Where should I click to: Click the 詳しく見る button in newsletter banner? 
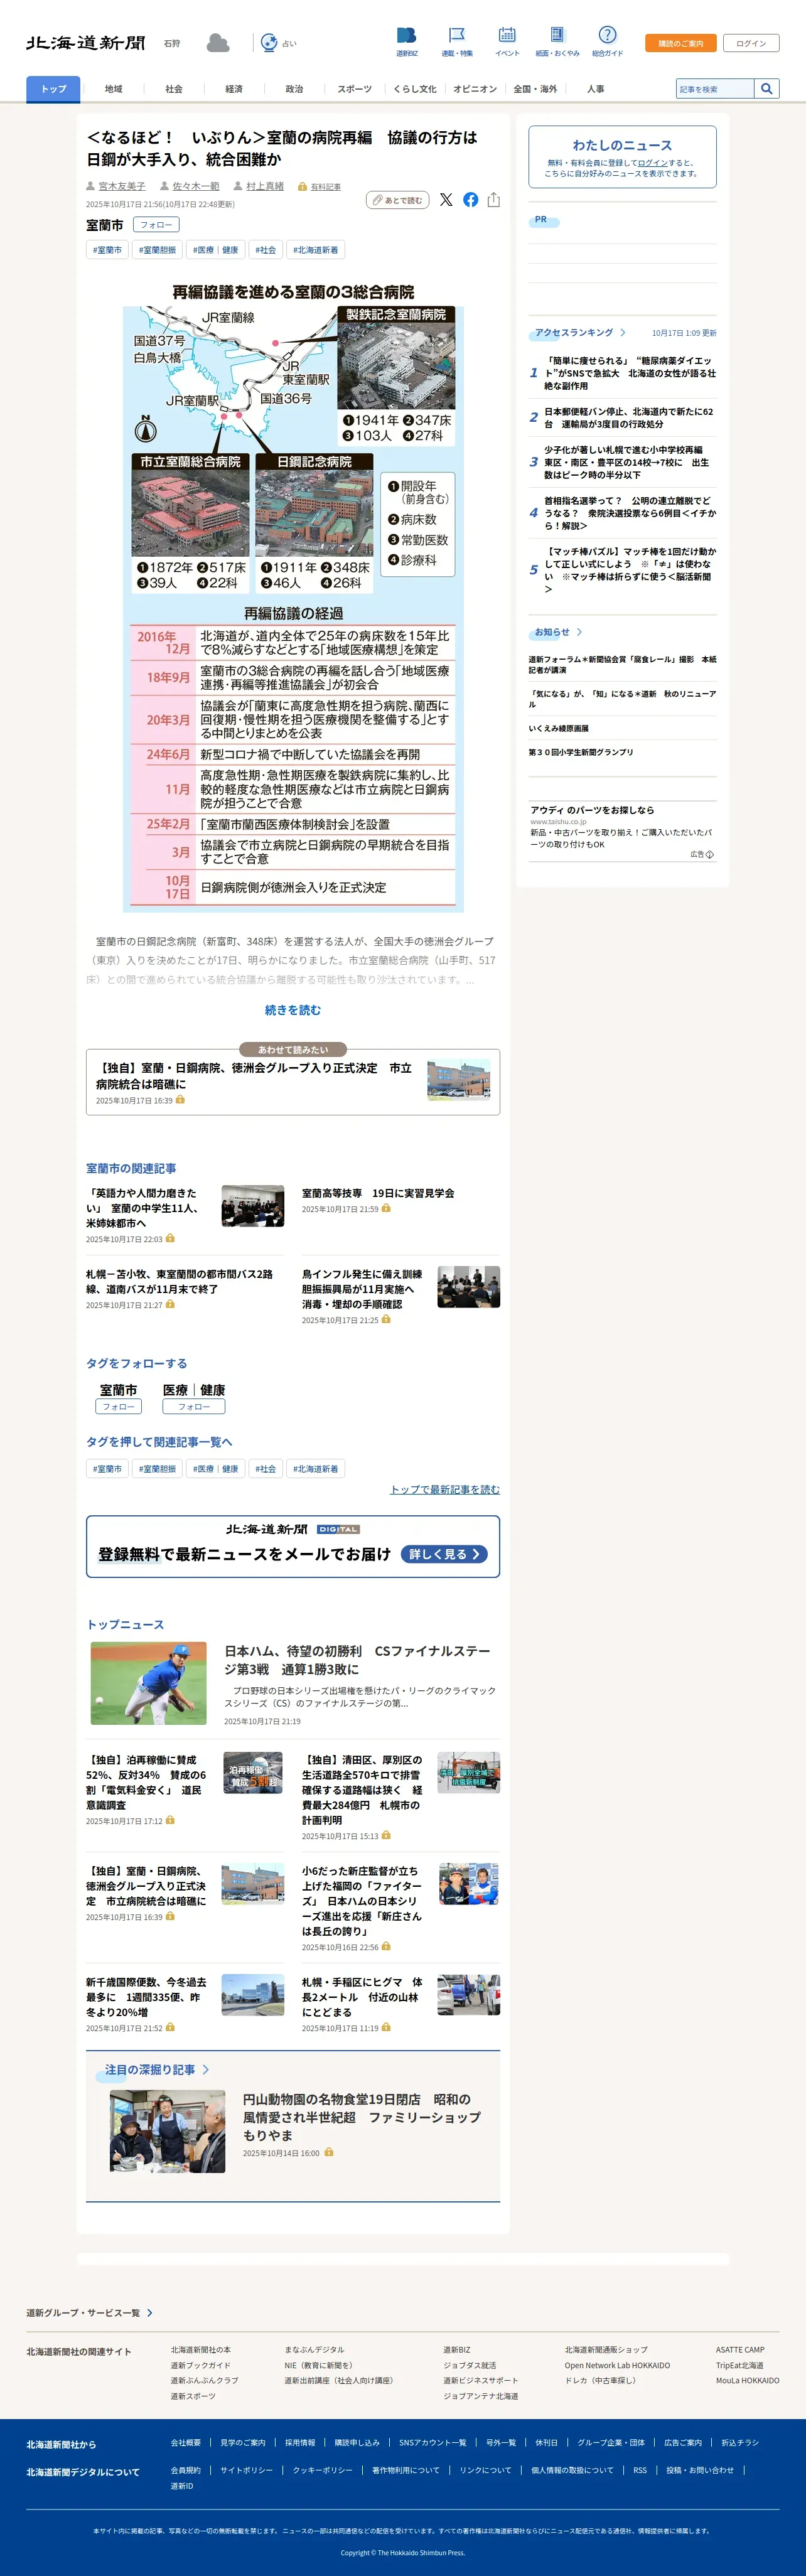coord(444,1555)
